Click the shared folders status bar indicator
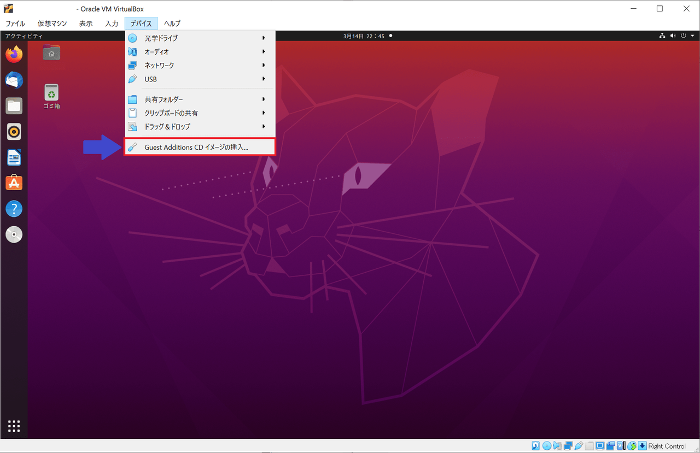700x453 pixels. pos(590,446)
